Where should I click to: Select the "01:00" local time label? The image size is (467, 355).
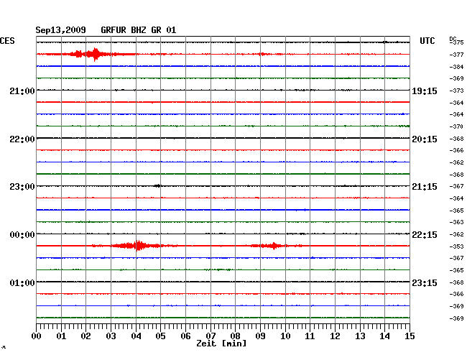click(x=22, y=282)
